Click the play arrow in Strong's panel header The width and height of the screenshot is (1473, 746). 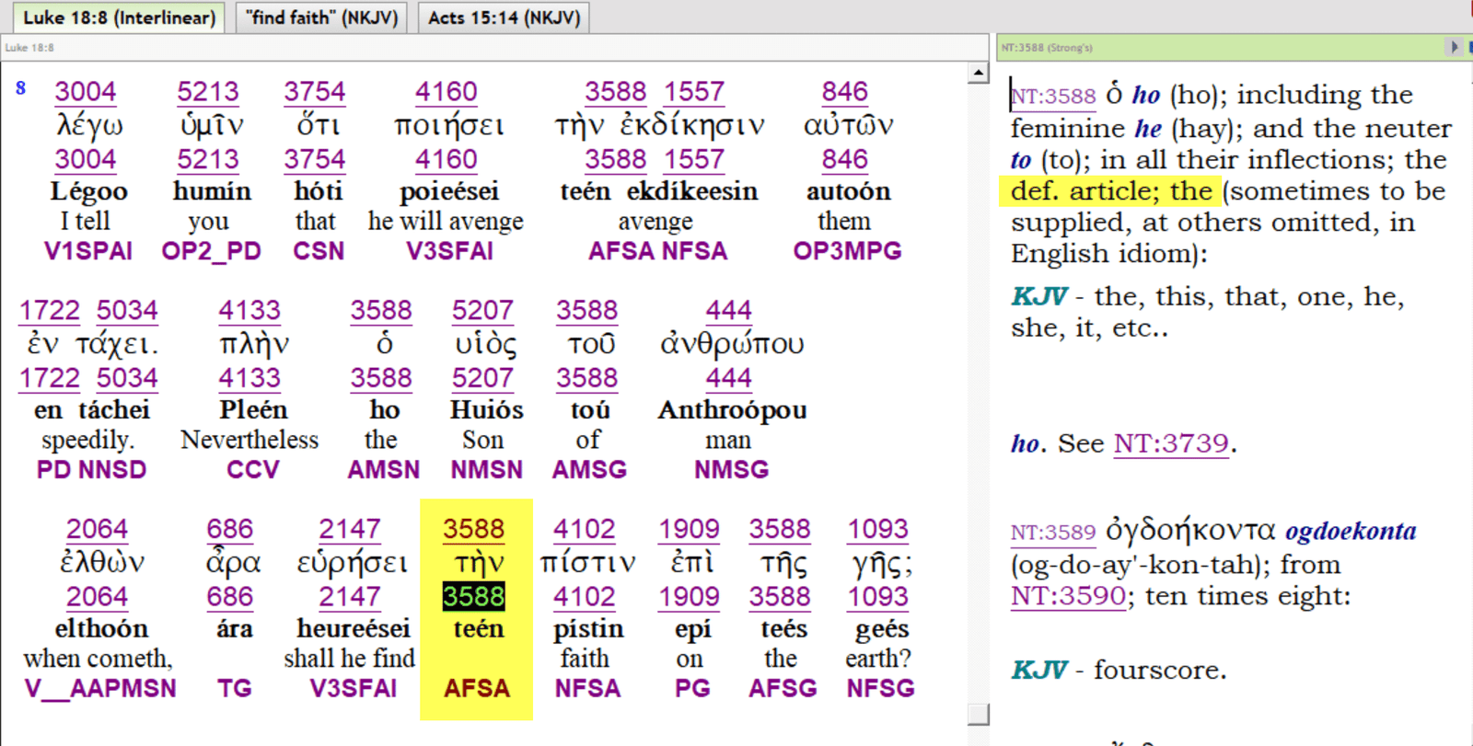1454,47
